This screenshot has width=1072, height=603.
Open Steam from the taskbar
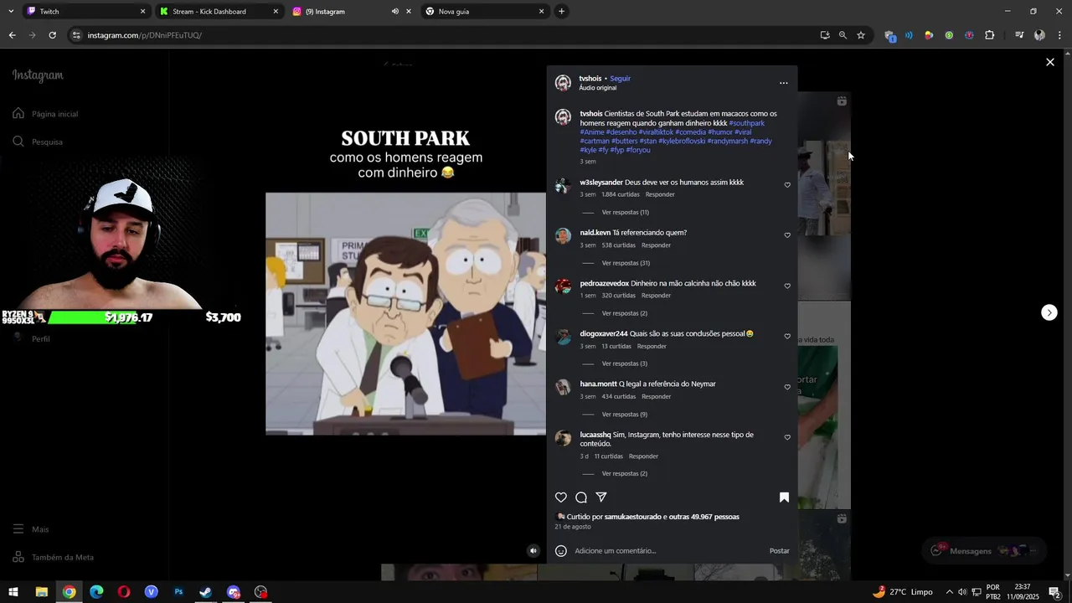coord(206,592)
